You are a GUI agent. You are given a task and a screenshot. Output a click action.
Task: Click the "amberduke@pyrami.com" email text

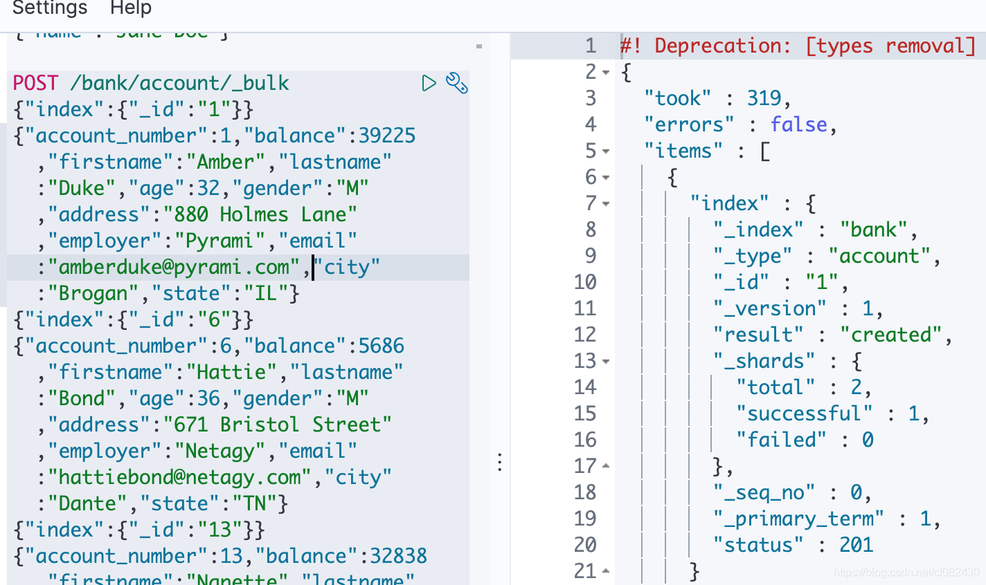[x=174, y=267]
